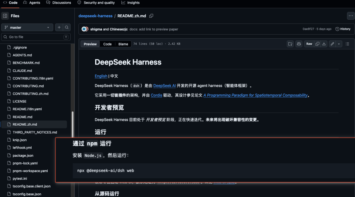Click the Raw button

pos(309,44)
